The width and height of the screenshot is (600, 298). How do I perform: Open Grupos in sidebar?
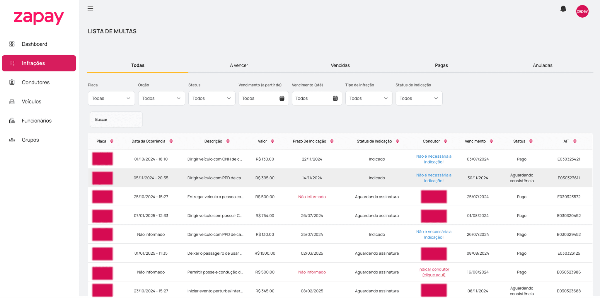[39, 140]
